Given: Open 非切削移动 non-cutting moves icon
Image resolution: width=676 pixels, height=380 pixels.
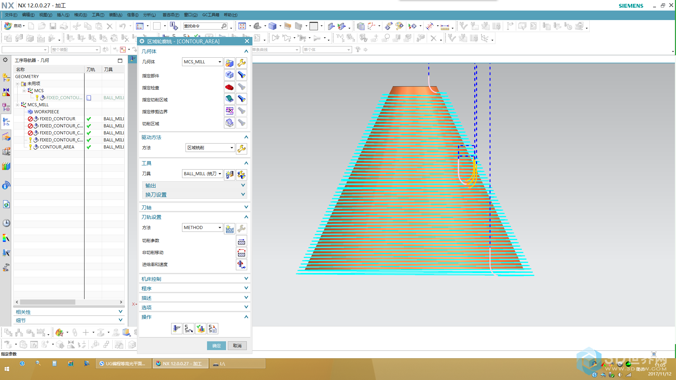Looking at the screenshot, I should pyautogui.click(x=242, y=253).
